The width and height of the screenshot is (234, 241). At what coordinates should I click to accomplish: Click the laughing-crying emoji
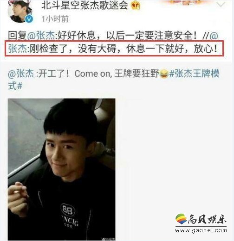click(x=164, y=74)
